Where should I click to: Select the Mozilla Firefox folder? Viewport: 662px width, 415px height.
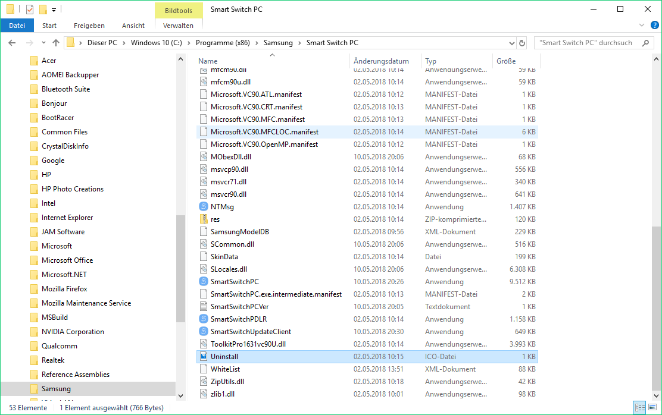64,288
